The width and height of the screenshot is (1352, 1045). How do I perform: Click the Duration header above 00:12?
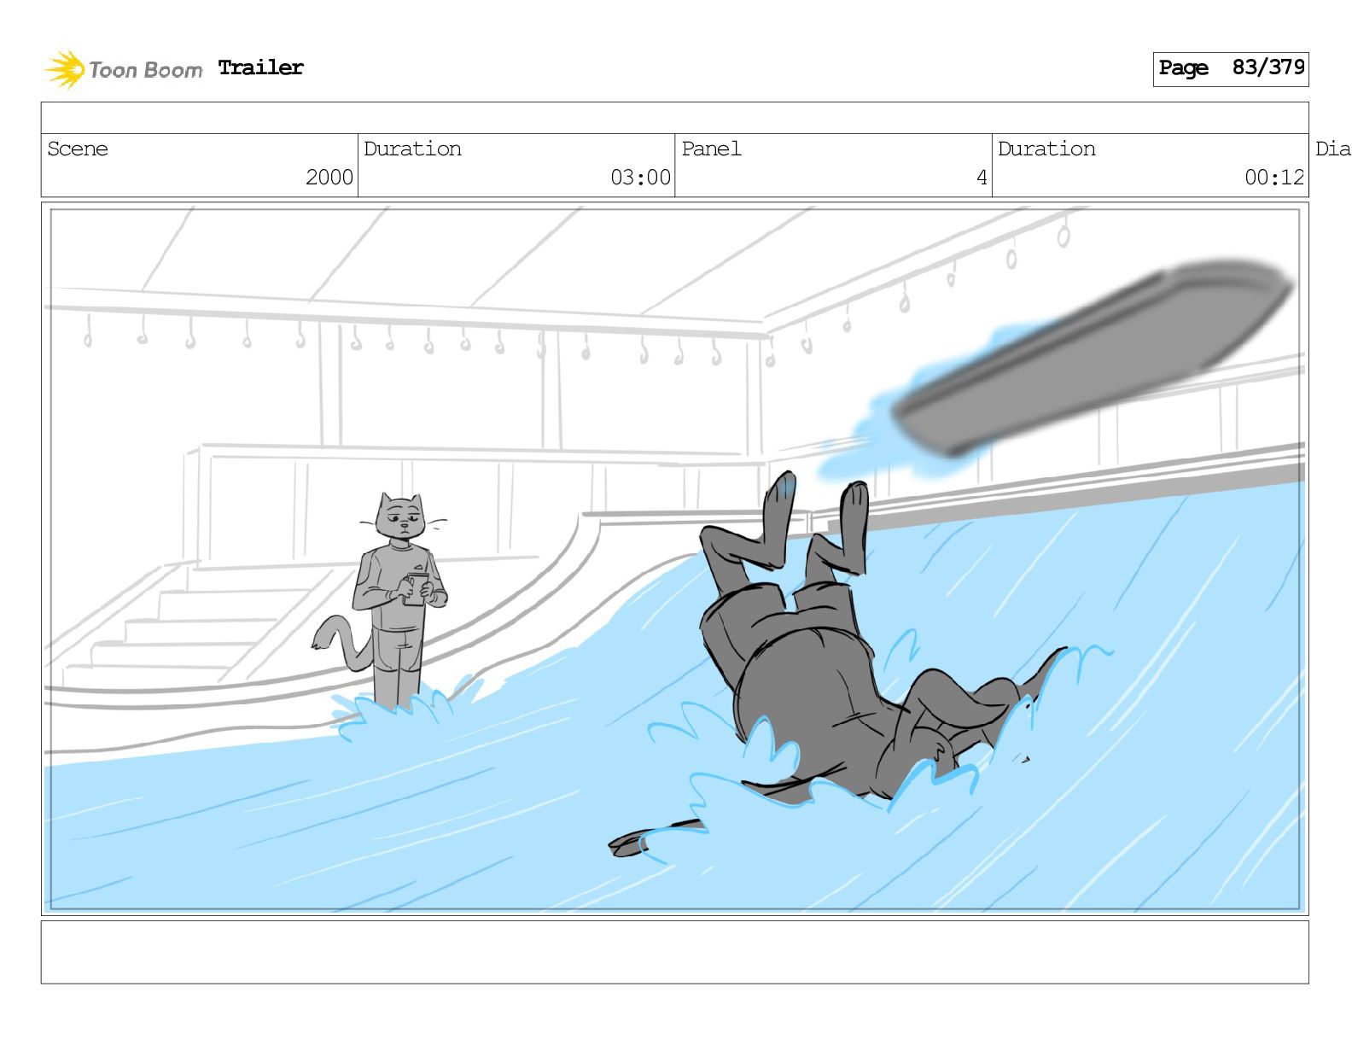coord(1046,149)
